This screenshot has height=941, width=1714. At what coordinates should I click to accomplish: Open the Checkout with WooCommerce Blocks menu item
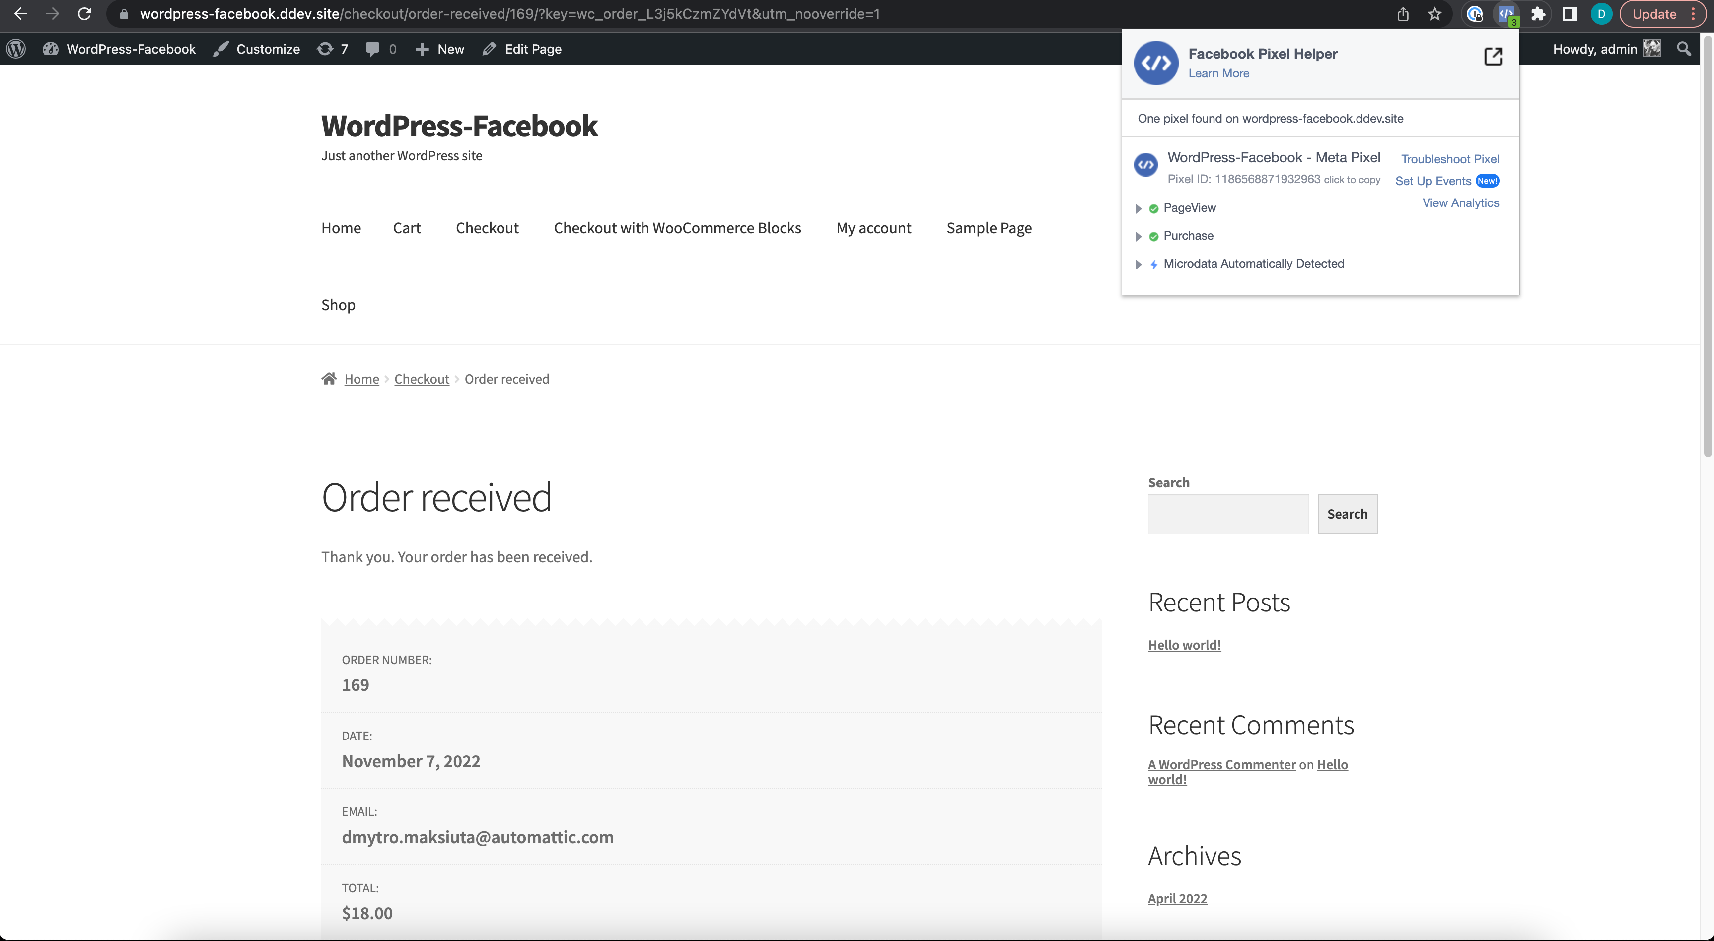[677, 228]
